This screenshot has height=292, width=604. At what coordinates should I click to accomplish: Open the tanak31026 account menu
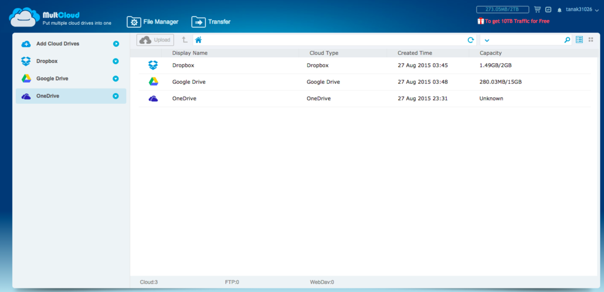582,9
